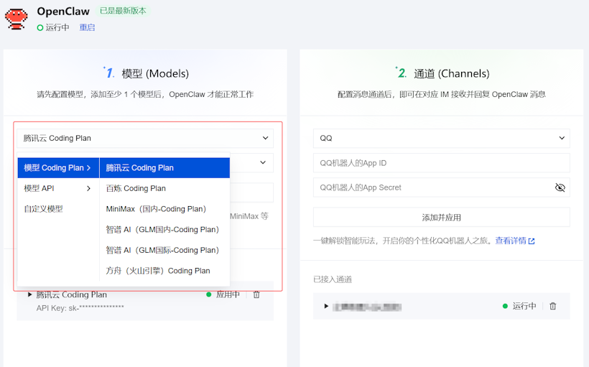
Task: Click the 已接入通道 section label
Action: [x=333, y=279]
